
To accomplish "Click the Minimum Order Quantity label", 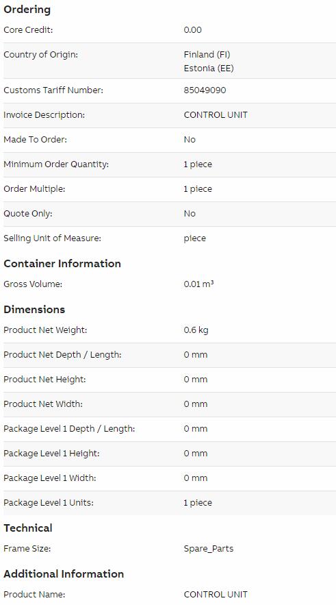I will pyautogui.click(x=56, y=164).
